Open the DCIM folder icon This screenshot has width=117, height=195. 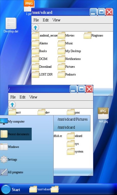pyautogui.click(x=35, y=59)
